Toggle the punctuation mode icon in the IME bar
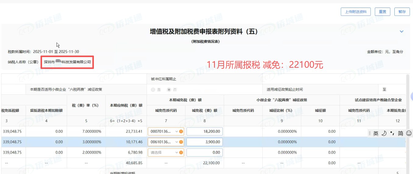The height and width of the screenshot is (174, 413). pos(392,133)
